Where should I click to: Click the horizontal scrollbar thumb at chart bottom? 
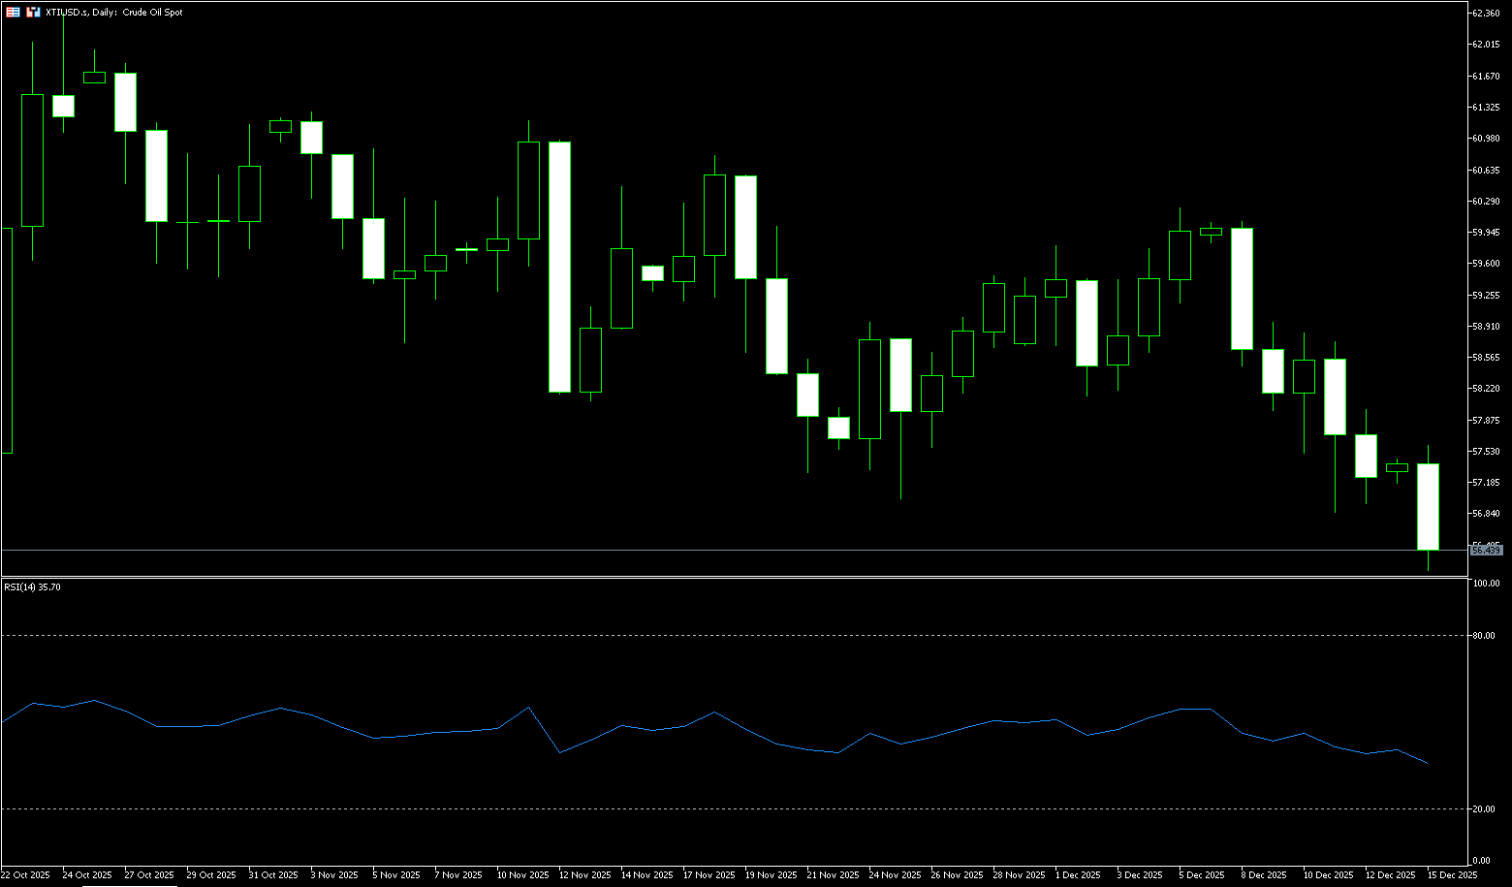coord(128,885)
